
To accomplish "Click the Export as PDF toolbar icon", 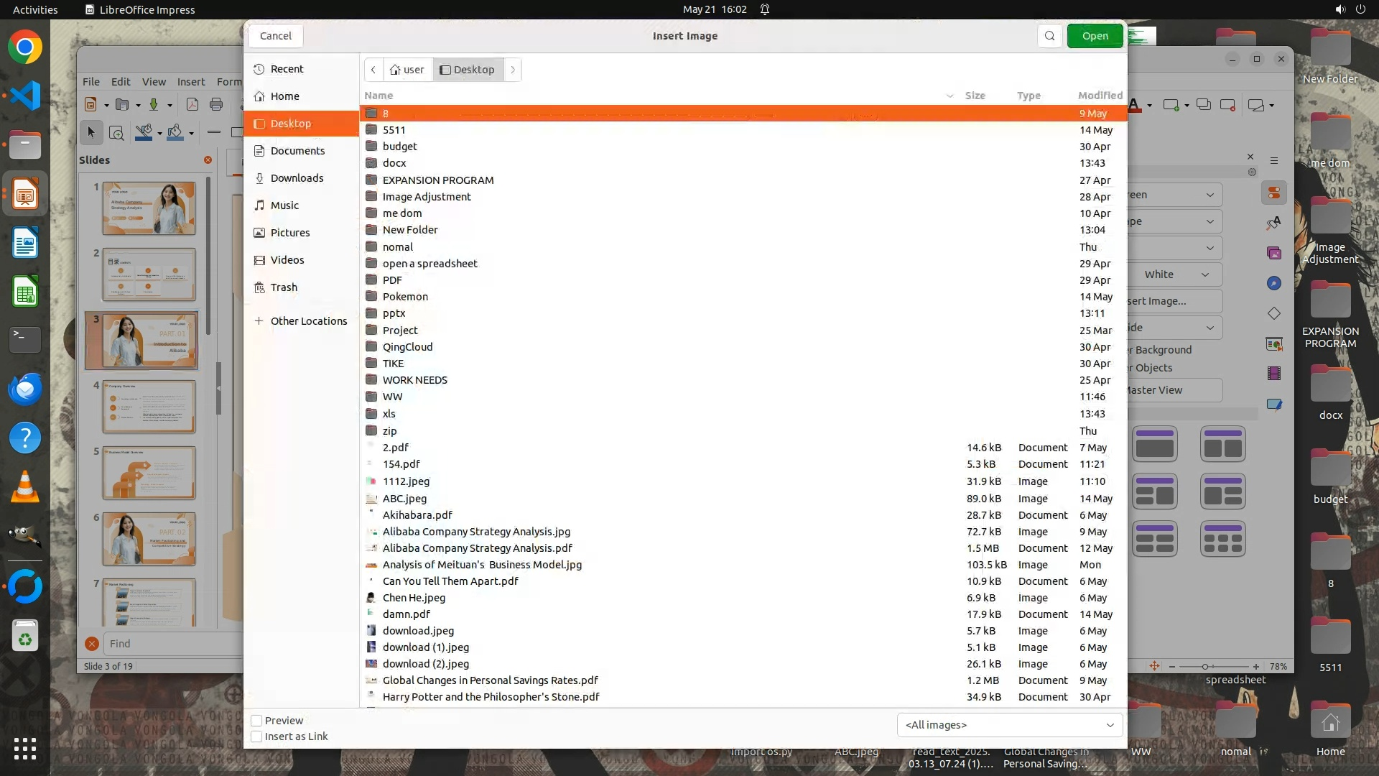I will click(x=192, y=105).
